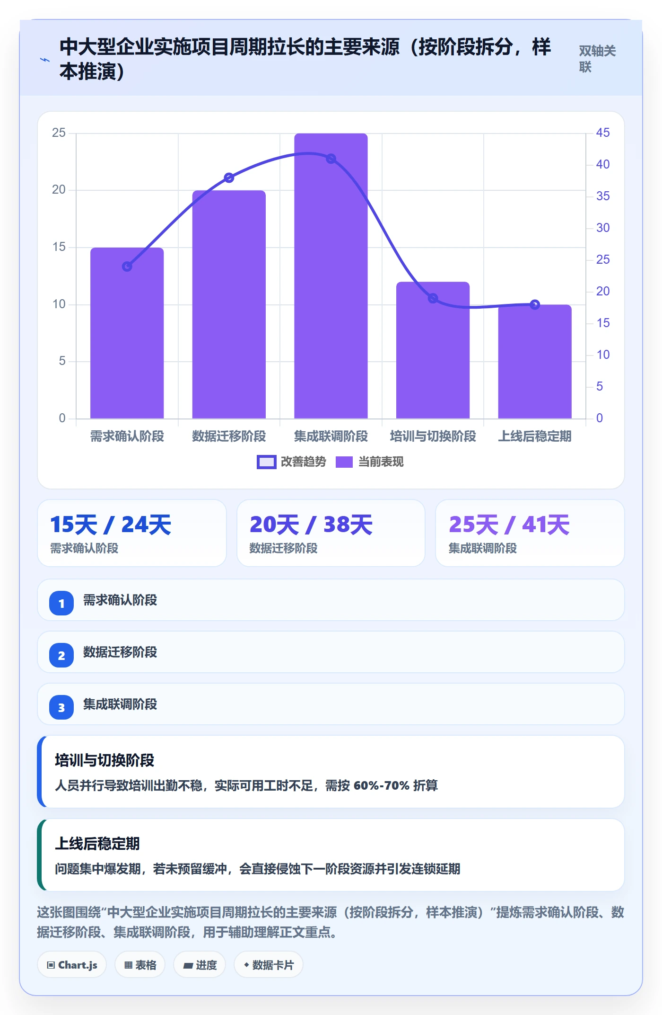Click the number 2 badge for 数据迁移阶段
The width and height of the screenshot is (662, 1015).
pyautogui.click(x=61, y=655)
